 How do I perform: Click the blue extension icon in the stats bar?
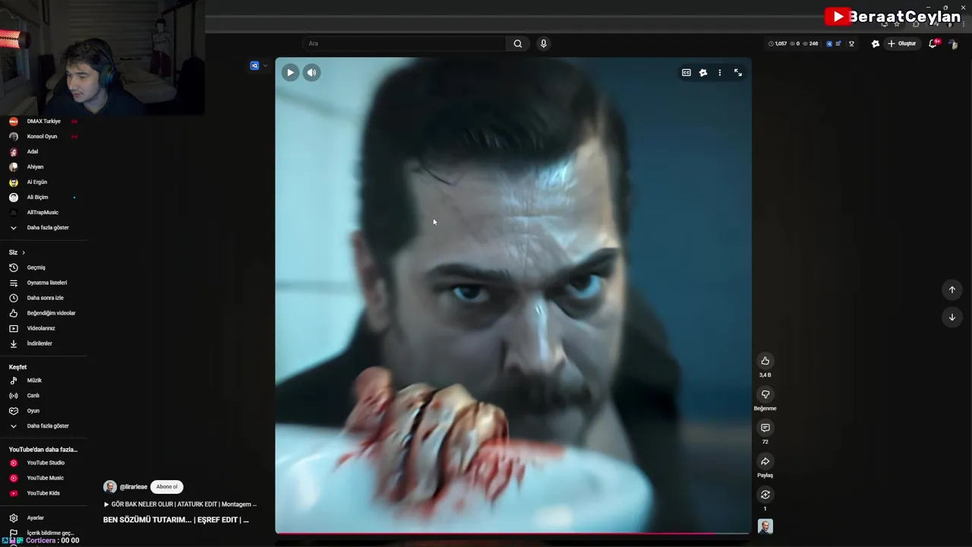(829, 43)
